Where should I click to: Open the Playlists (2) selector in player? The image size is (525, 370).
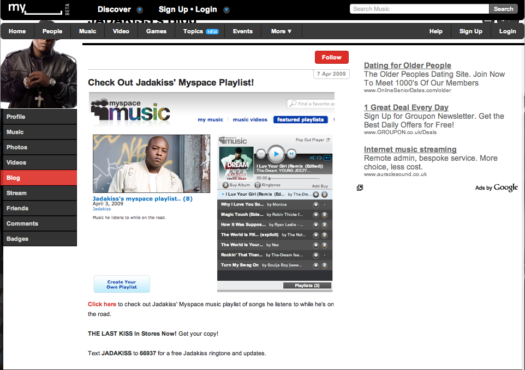[x=307, y=286]
